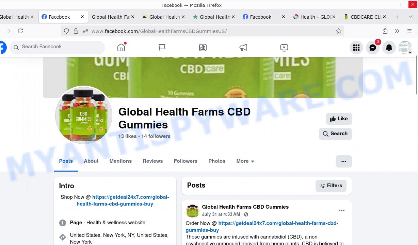The width and height of the screenshot is (418, 245).
Task: Open the Ad Center megaphone icon
Action: tap(243, 48)
